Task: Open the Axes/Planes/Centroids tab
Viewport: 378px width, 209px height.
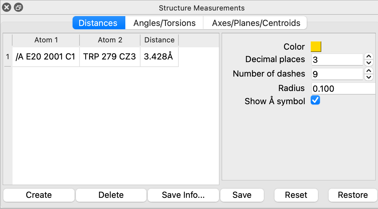Action: 256,23
